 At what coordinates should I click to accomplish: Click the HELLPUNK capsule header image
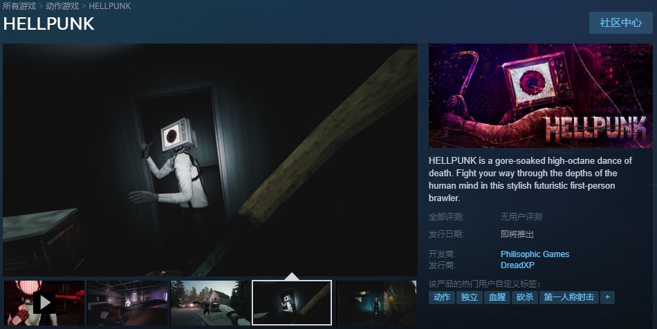pyautogui.click(x=541, y=96)
